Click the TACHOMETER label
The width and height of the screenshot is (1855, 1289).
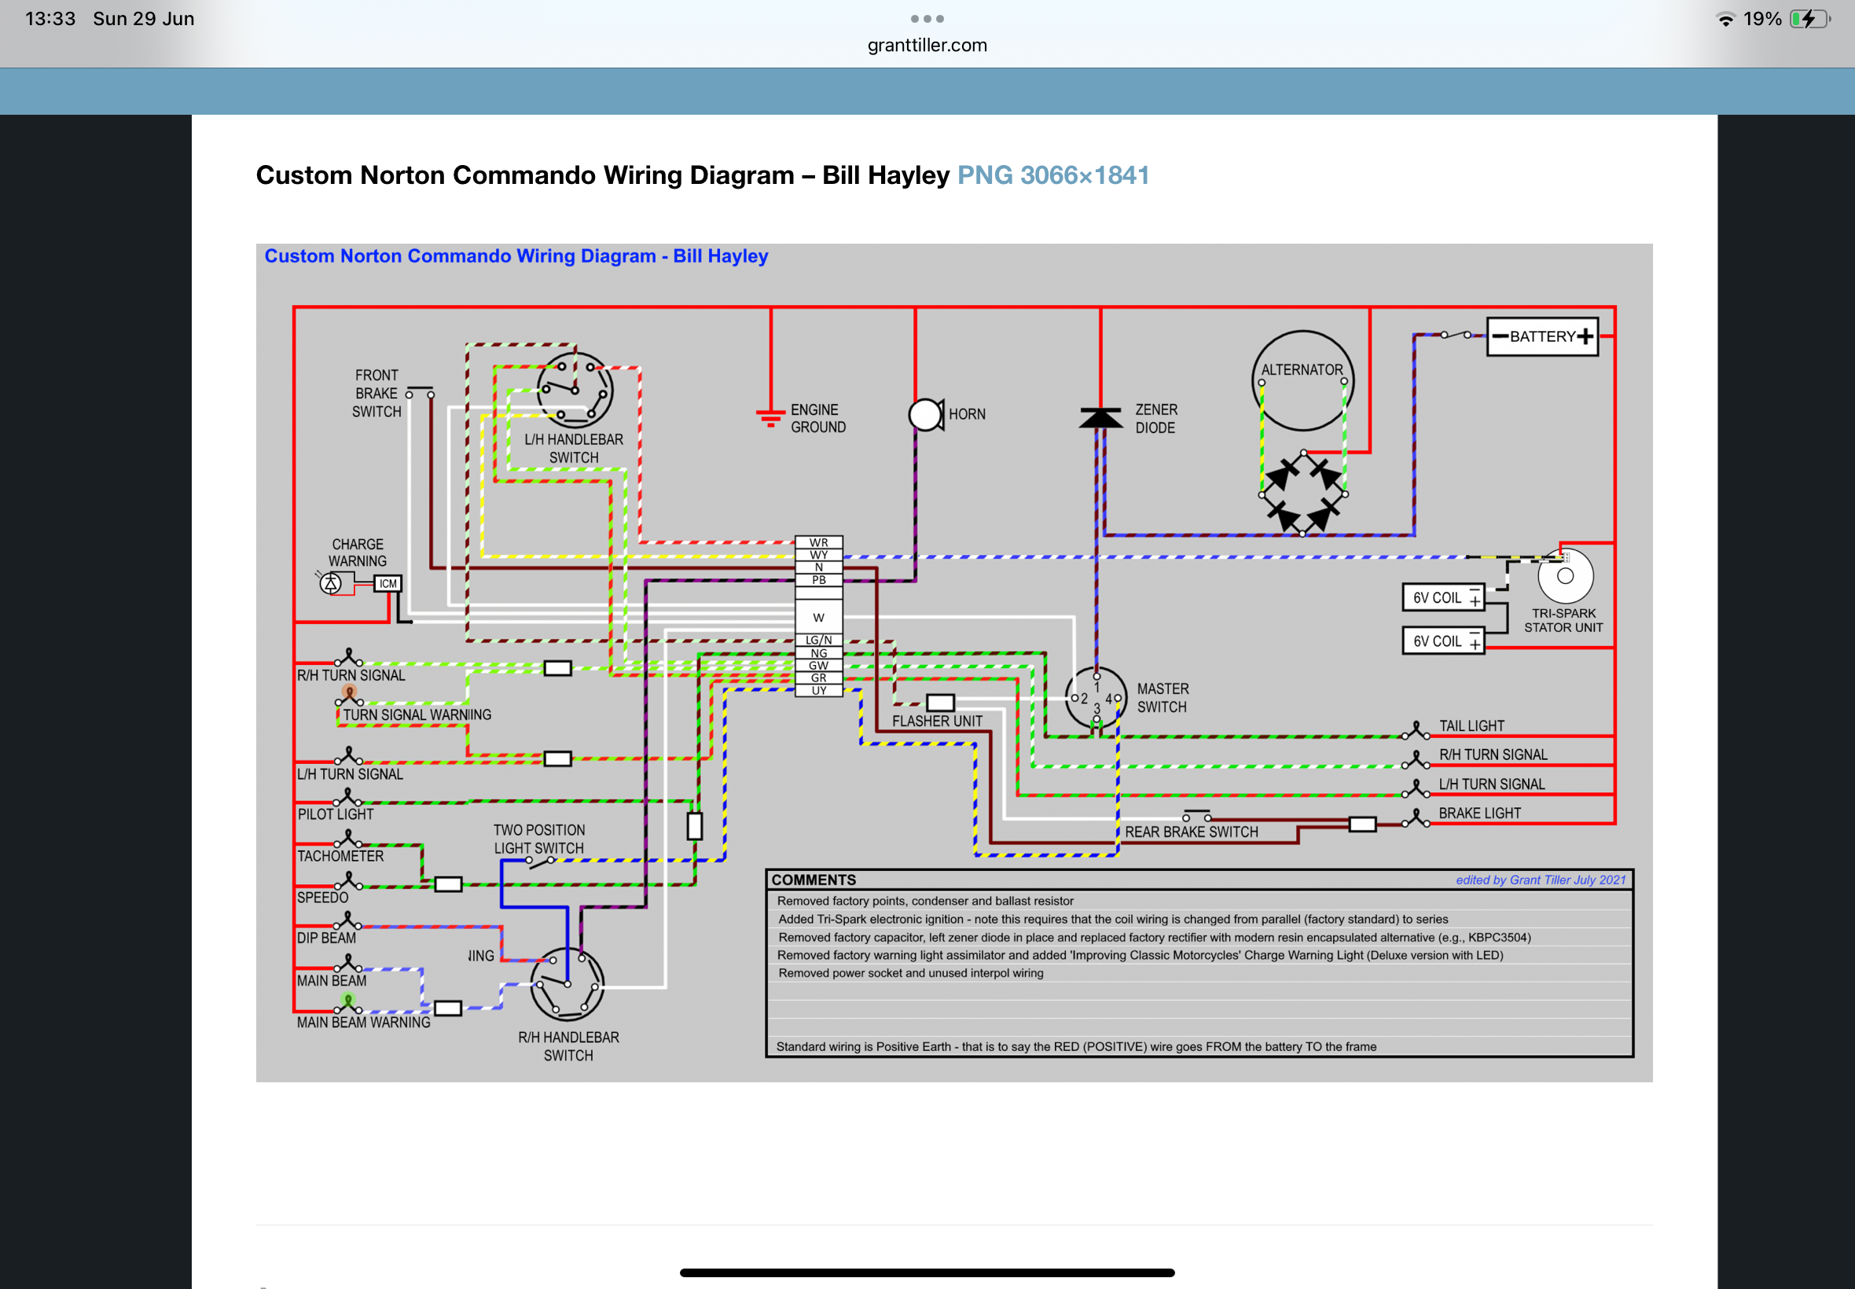click(x=340, y=856)
